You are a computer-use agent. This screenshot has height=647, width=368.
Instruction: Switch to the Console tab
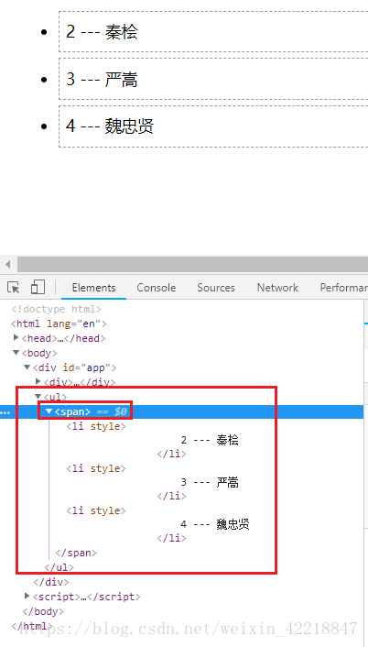point(157,288)
